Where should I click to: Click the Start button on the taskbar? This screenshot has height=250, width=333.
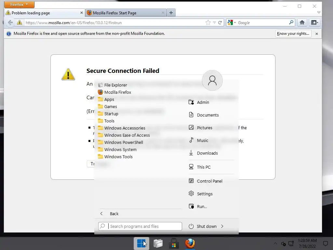point(141,243)
